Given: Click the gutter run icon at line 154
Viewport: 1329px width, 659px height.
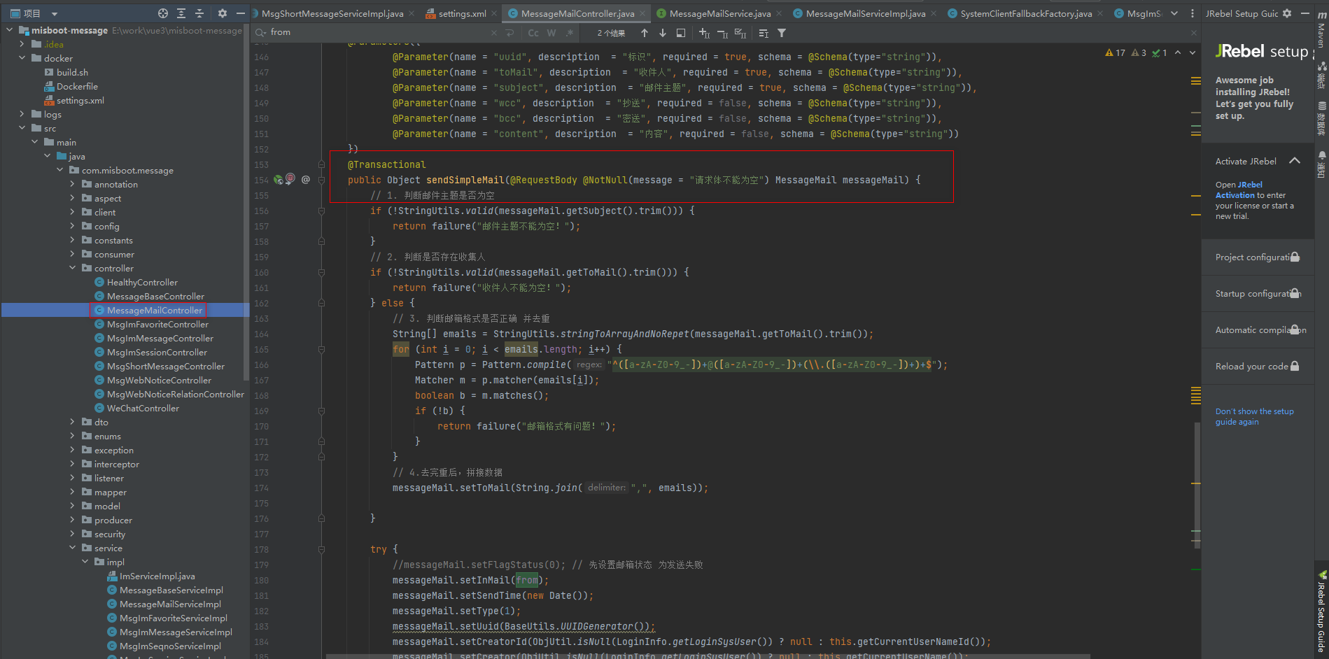Looking at the screenshot, I should 279,180.
